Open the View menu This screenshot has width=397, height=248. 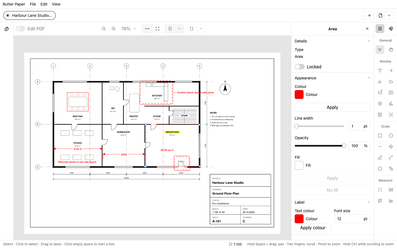[x=56, y=4]
